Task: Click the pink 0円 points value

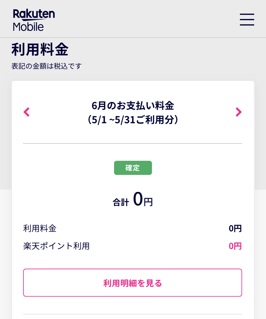Action: coord(235,246)
